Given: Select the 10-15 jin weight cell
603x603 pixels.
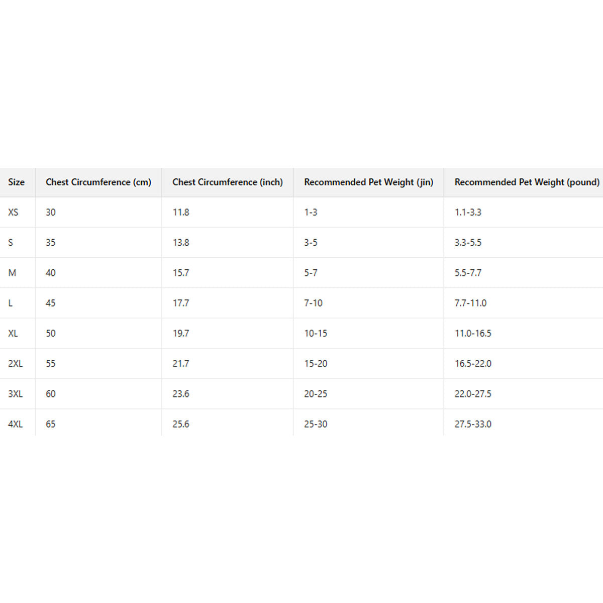Looking at the screenshot, I should pyautogui.click(x=316, y=334).
